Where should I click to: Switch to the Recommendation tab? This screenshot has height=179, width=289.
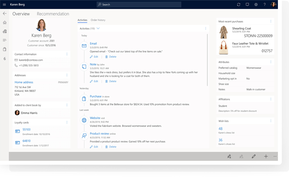[53, 14]
